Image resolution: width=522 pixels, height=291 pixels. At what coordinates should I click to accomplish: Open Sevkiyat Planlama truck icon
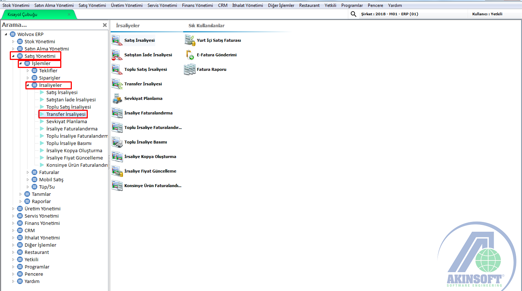point(117,98)
